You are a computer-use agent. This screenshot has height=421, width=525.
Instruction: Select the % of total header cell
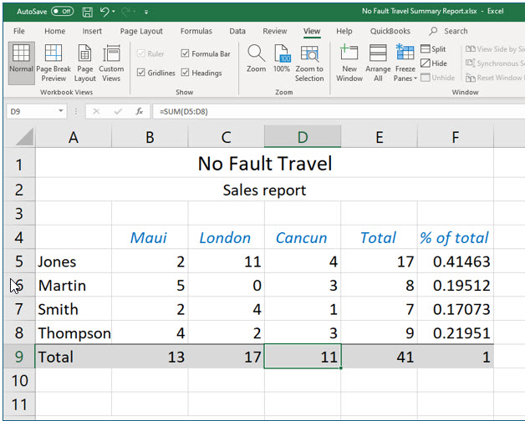tap(456, 237)
